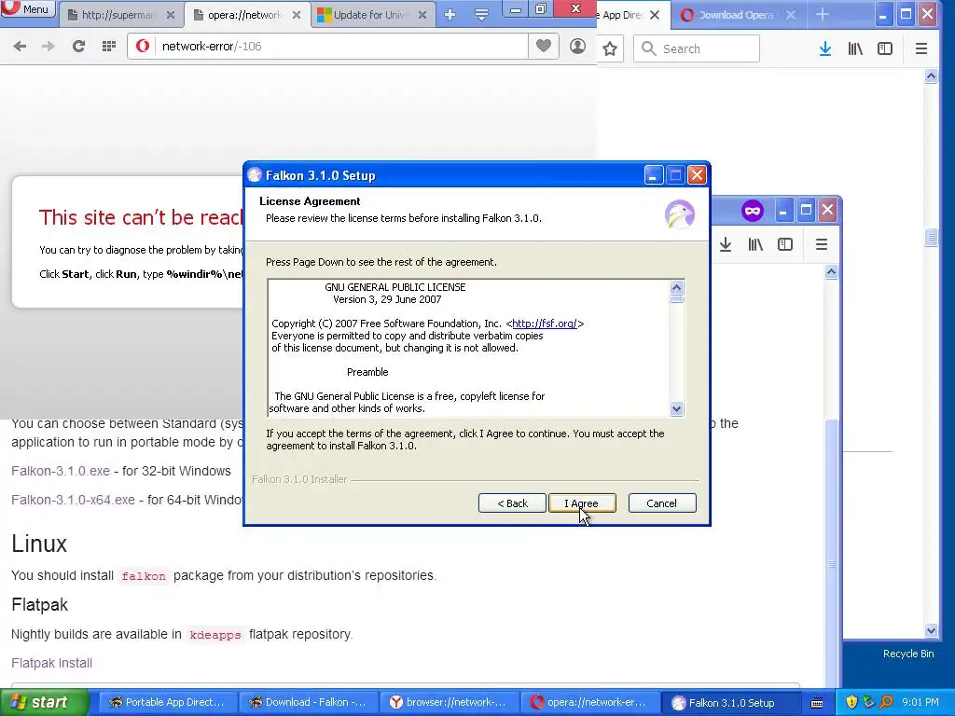Cancel the Falkon 3.1.0 installer
Image resolution: width=955 pixels, height=716 pixels.
(661, 503)
